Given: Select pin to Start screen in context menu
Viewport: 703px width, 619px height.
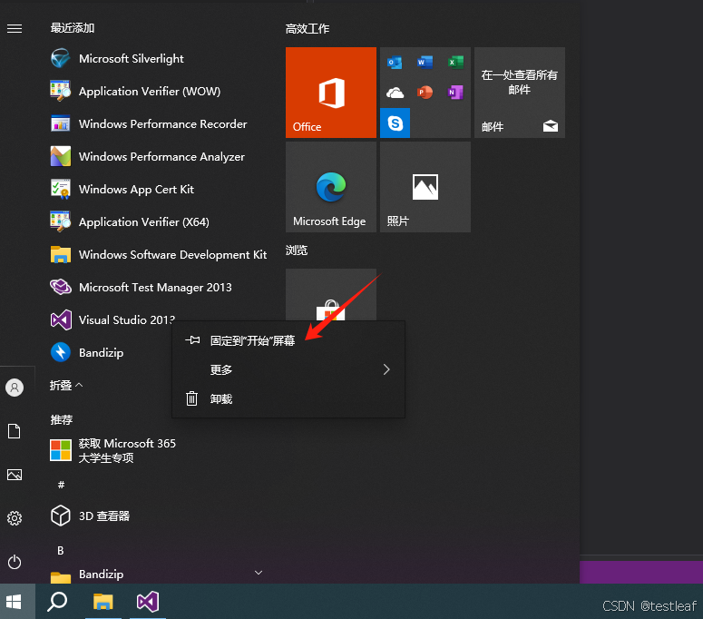Looking at the screenshot, I should coord(288,341).
